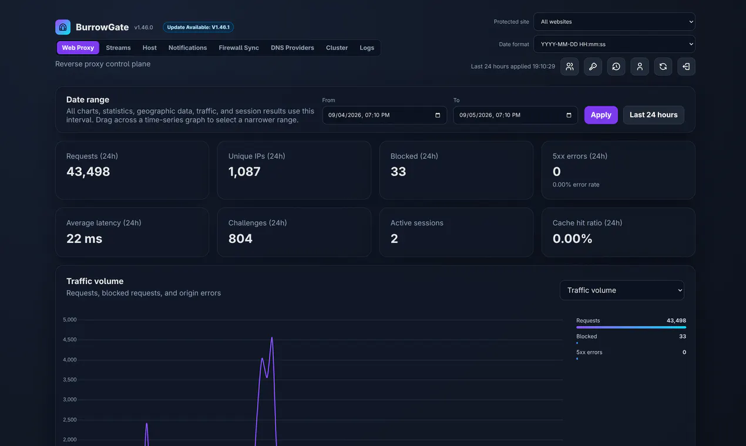Click the Challenges (24h) card
The width and height of the screenshot is (746, 446).
pos(294,232)
